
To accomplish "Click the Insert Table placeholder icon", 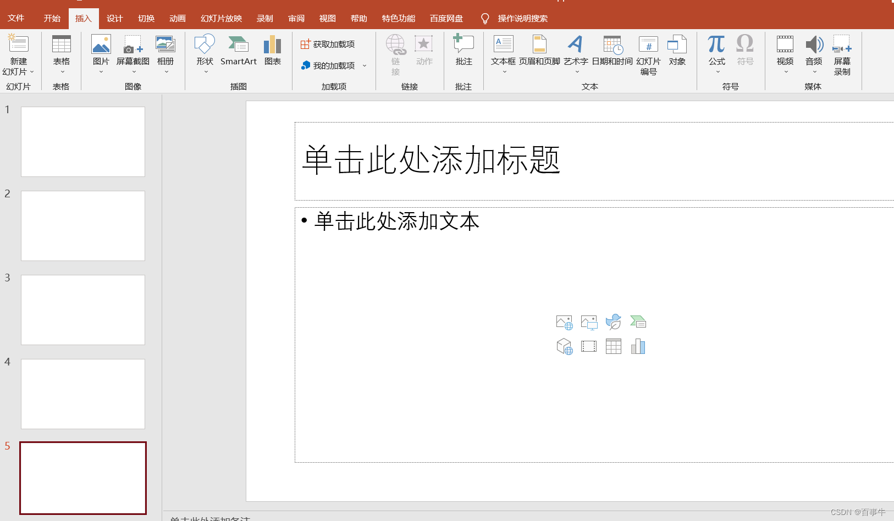I will pyautogui.click(x=614, y=347).
